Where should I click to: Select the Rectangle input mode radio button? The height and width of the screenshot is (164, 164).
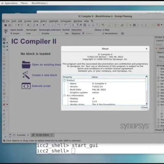[x=25, y=30]
